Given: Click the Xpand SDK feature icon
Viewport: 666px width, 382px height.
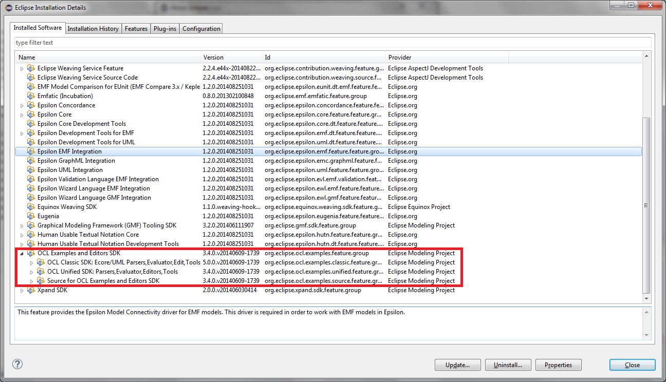Looking at the screenshot, I should click(31, 290).
